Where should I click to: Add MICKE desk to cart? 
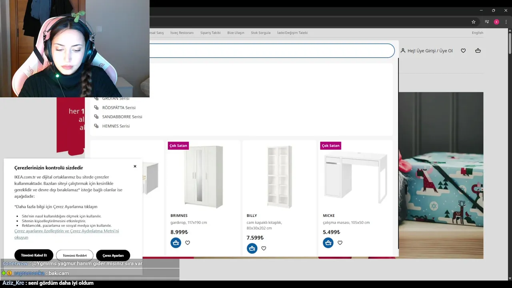pos(328,243)
